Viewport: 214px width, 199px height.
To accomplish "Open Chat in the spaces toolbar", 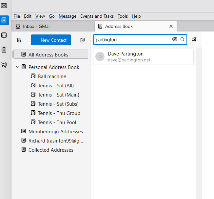I will pos(4,64).
